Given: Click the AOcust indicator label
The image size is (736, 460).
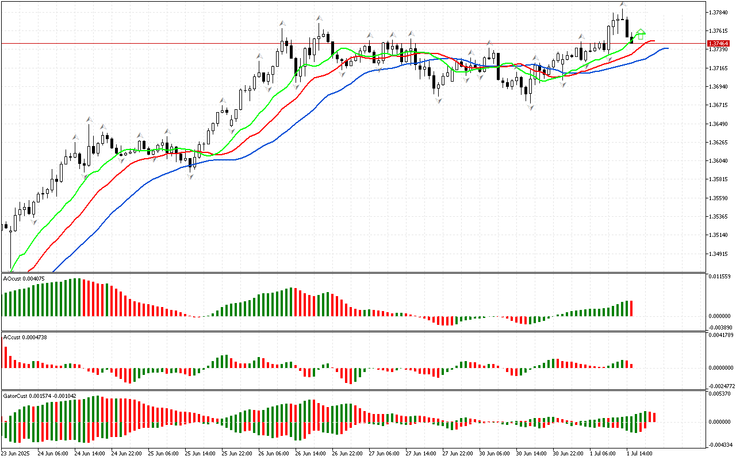Looking at the screenshot, I should (x=23, y=278).
